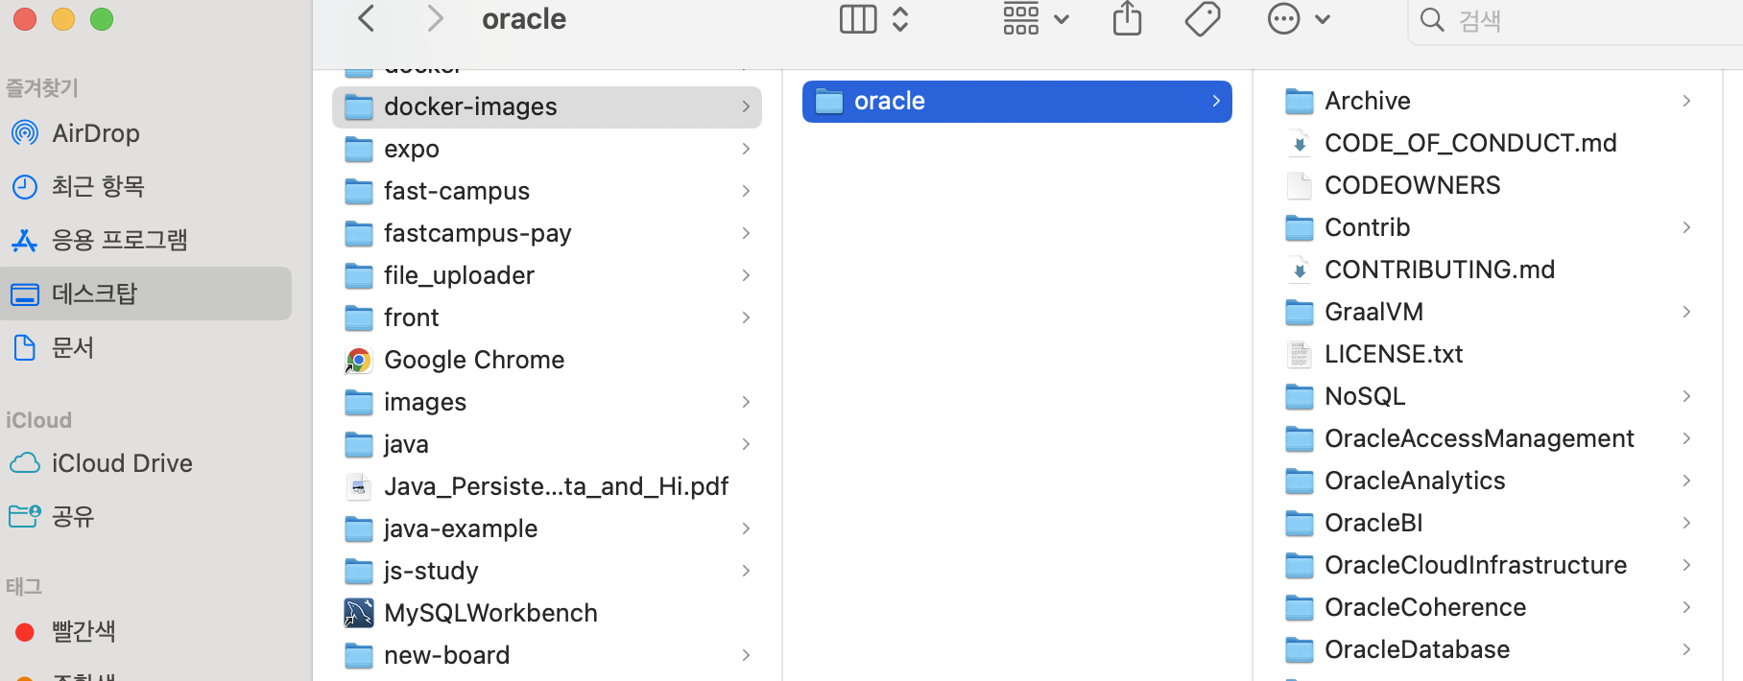Viewport: 1743px width, 681px height.
Task: Select the CODE_OF_CONDUCT.md file icon
Action: click(x=1300, y=143)
